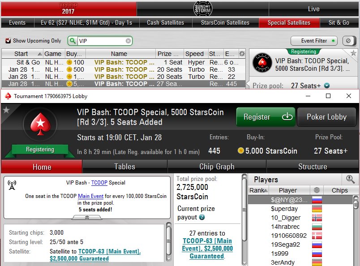The height and width of the screenshot is (266, 360).
Task: Clear the VIP search text
Action: 128,41
